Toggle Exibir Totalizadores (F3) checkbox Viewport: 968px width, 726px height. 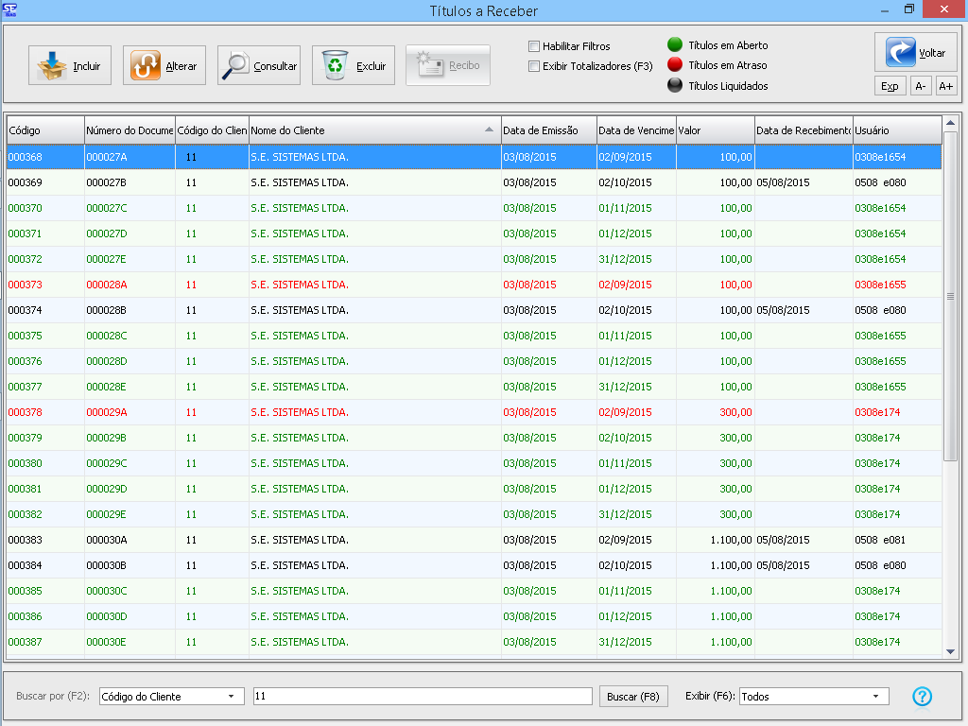[534, 66]
